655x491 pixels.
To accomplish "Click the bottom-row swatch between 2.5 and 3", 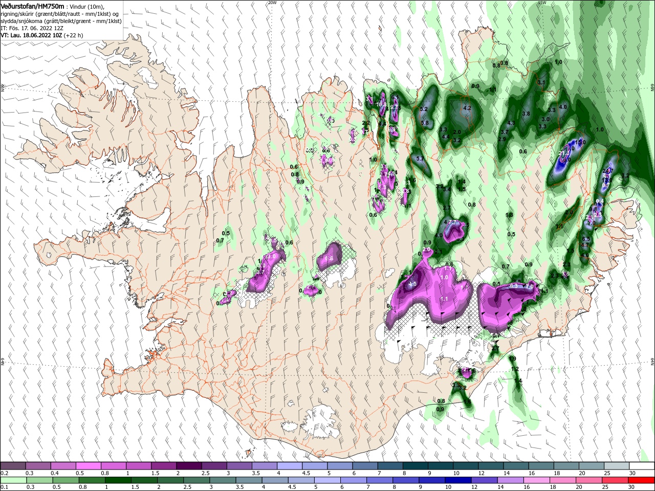I will coord(196,480).
